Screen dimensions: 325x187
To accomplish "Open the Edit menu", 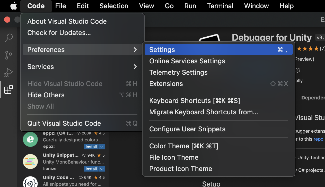I will pyautogui.click(x=83, y=6).
